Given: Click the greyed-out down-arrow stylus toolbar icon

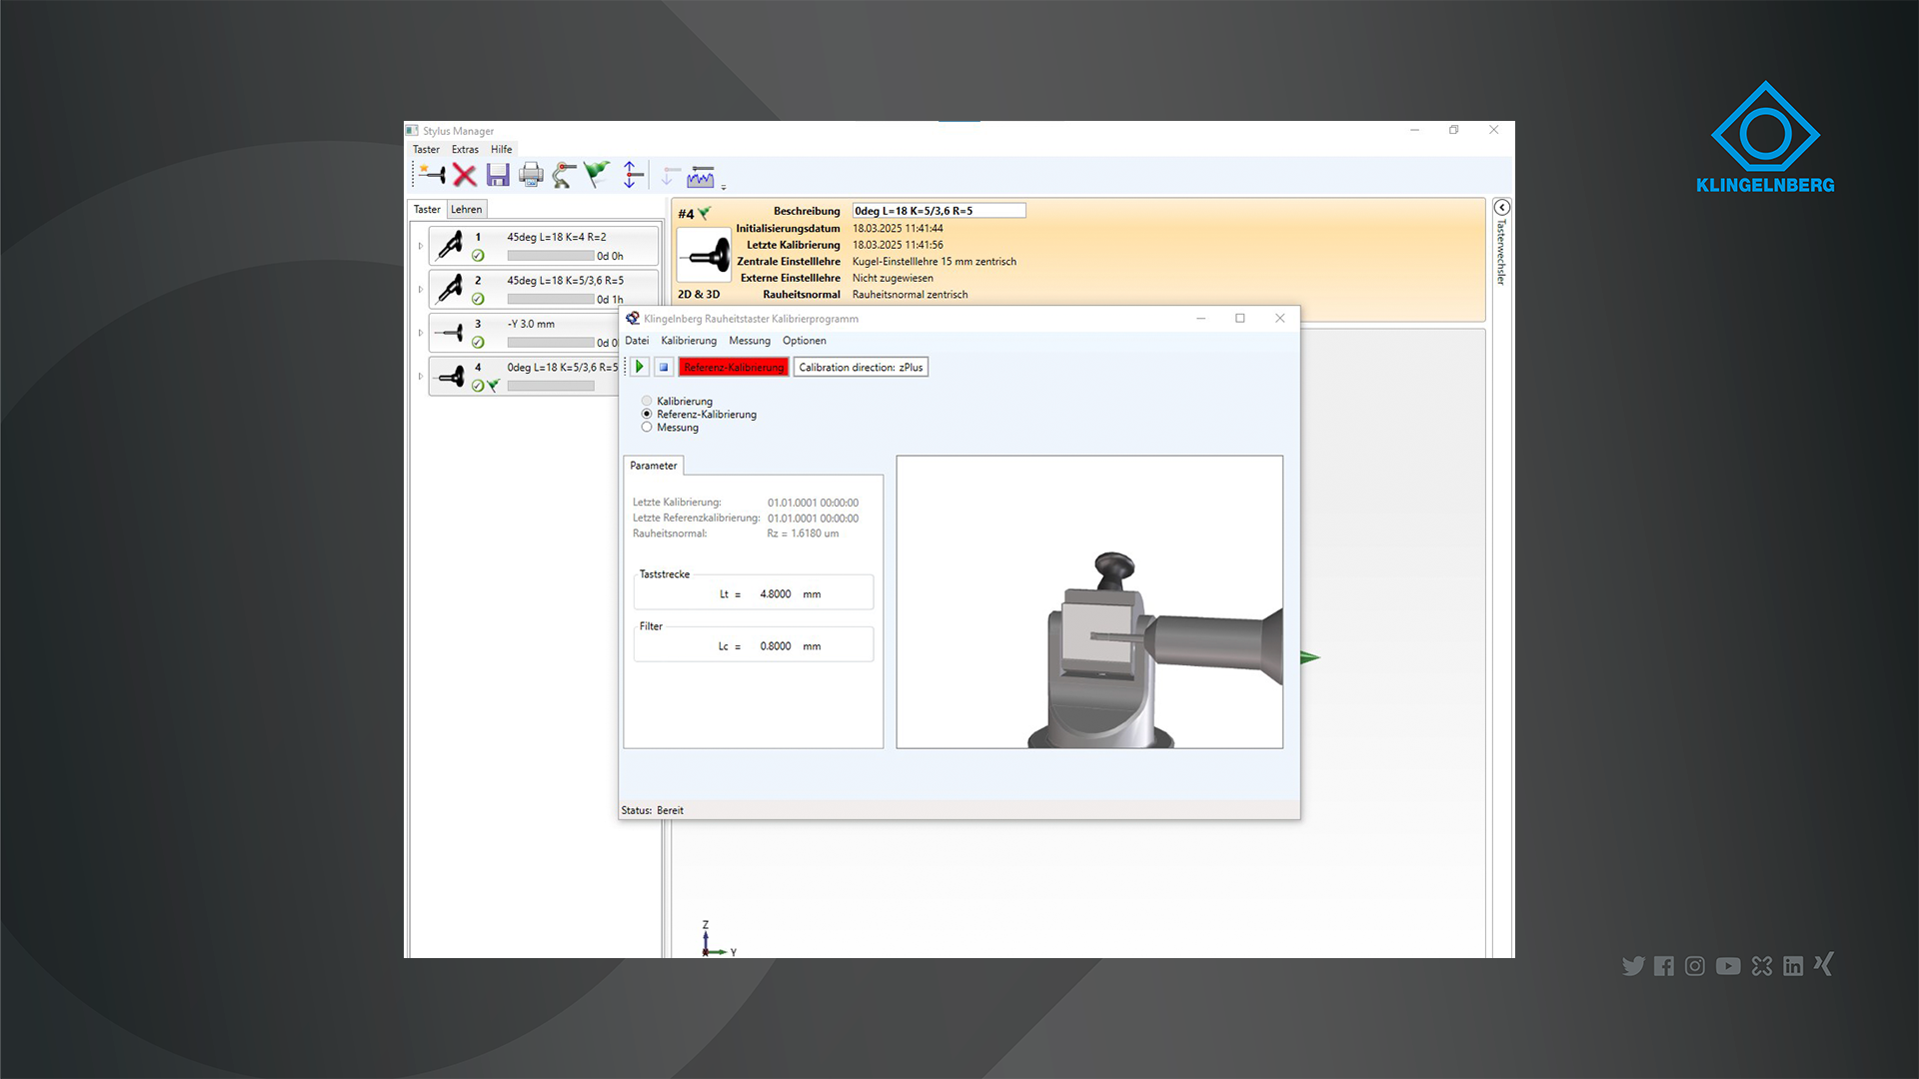Looking at the screenshot, I should [x=670, y=176].
